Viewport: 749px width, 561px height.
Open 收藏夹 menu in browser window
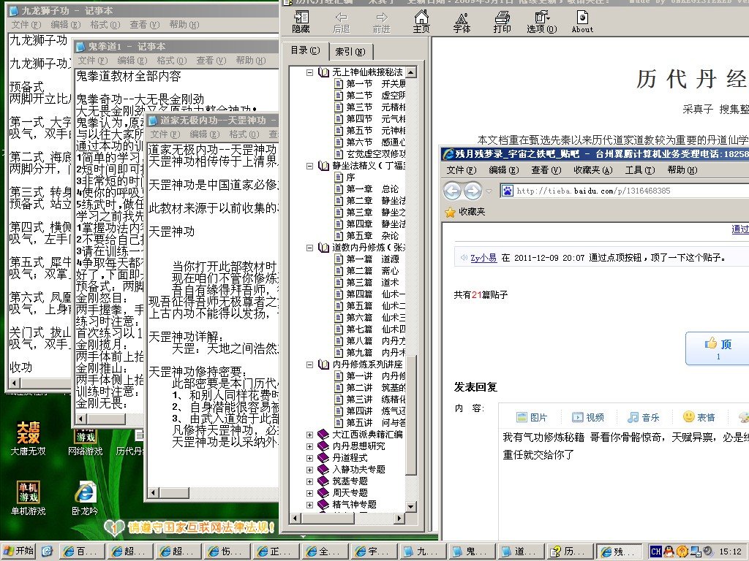[592, 169]
